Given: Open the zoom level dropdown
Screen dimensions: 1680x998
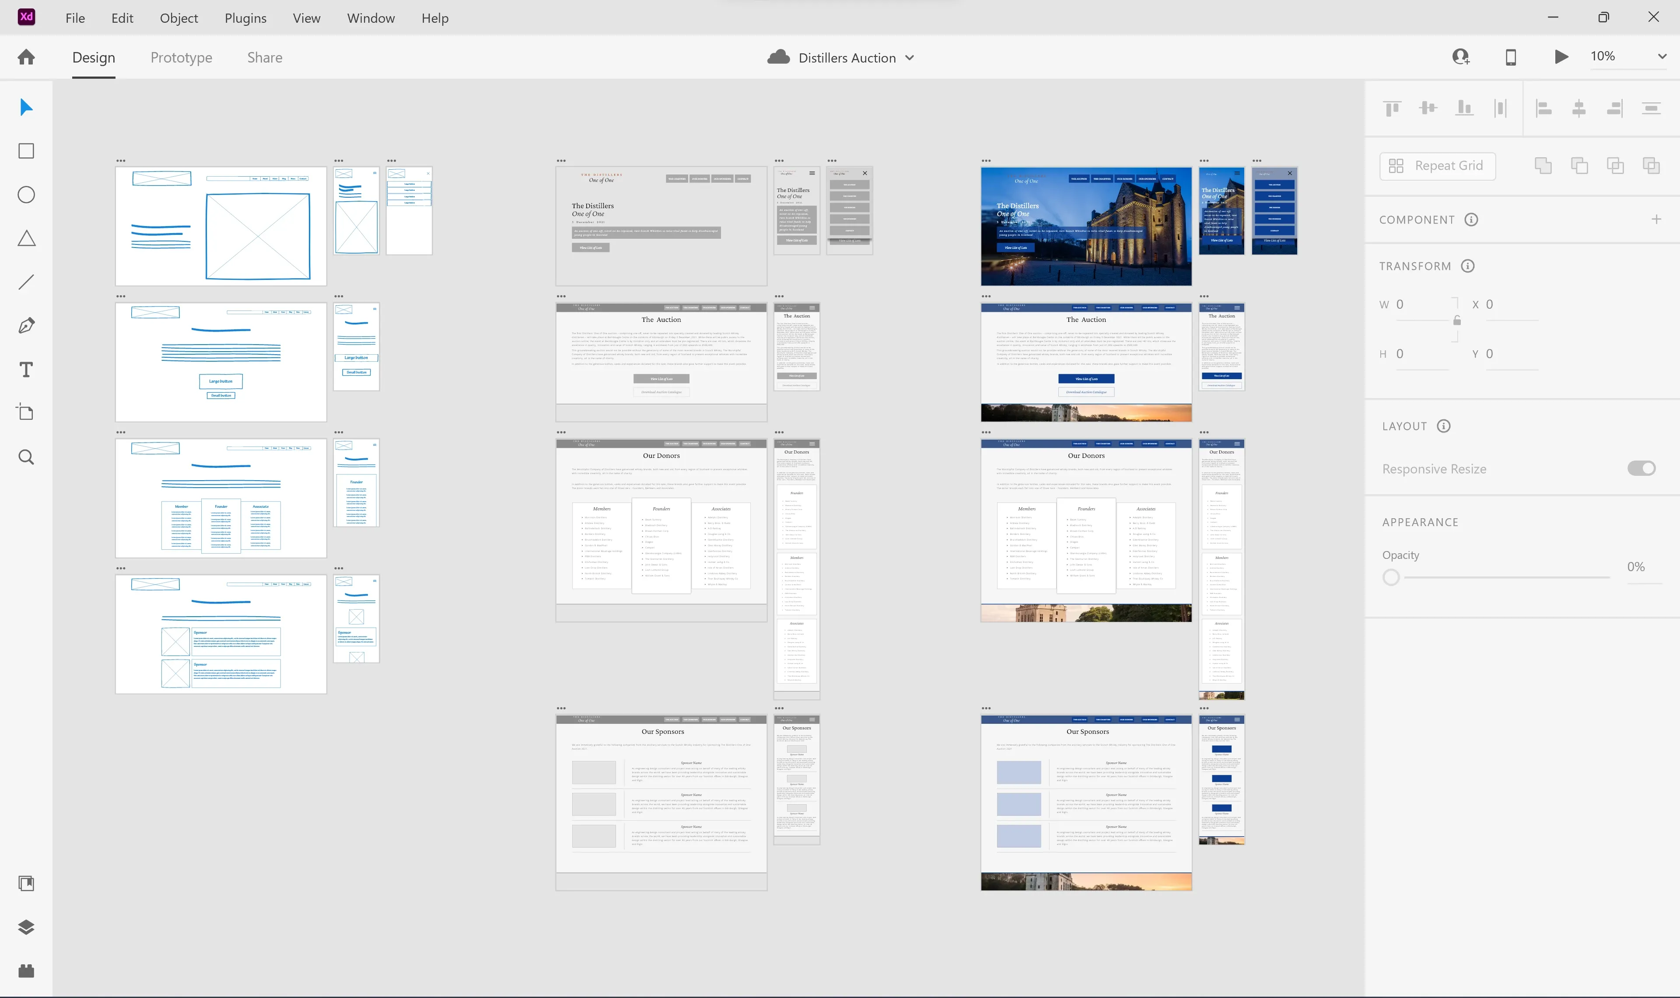Looking at the screenshot, I should (x=1662, y=57).
